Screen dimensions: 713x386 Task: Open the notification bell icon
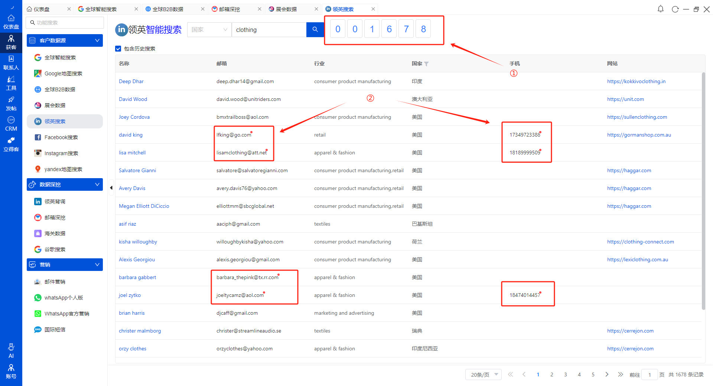coord(660,9)
